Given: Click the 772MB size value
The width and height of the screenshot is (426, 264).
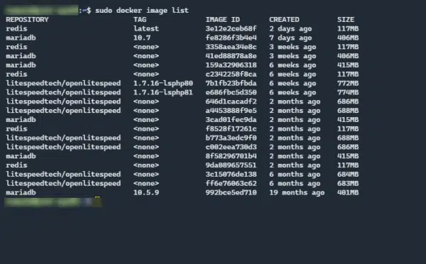Looking at the screenshot, I should pyautogui.click(x=348, y=83).
